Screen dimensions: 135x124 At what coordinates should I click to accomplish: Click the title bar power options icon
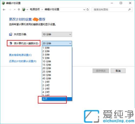pos(3,3)
